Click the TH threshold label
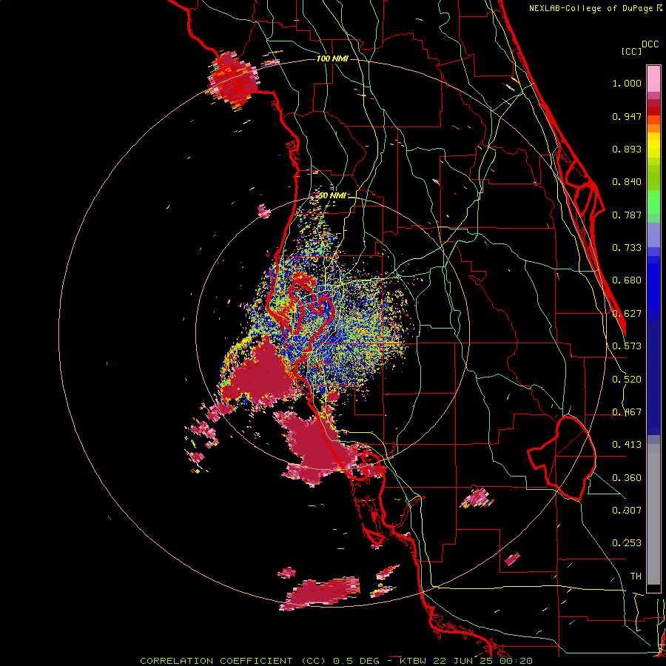This screenshot has width=666, height=666. coord(636,576)
